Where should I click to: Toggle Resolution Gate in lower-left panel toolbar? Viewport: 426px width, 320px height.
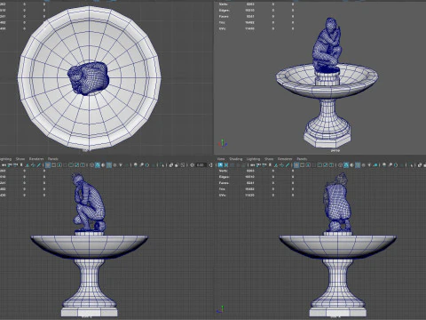[x=59, y=165]
